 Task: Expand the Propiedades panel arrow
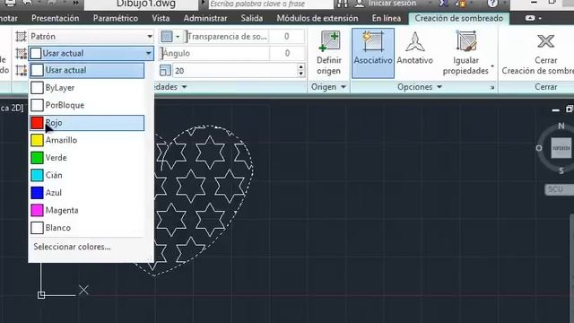coord(184,87)
